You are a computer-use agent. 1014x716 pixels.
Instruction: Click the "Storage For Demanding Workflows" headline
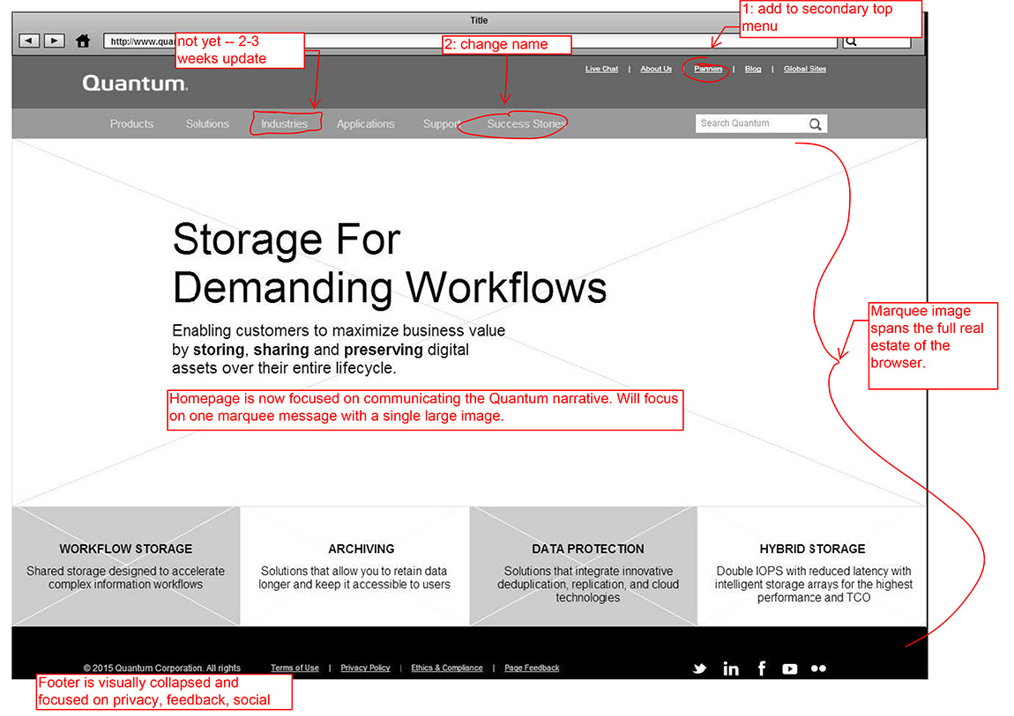point(390,262)
